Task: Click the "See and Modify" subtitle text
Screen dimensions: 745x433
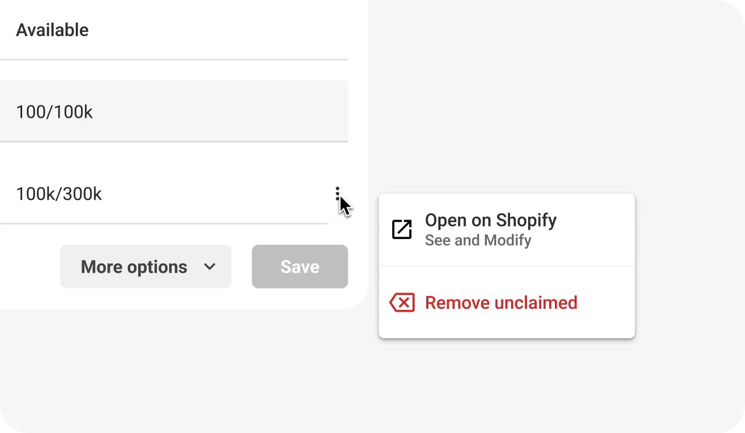Action: (478, 240)
